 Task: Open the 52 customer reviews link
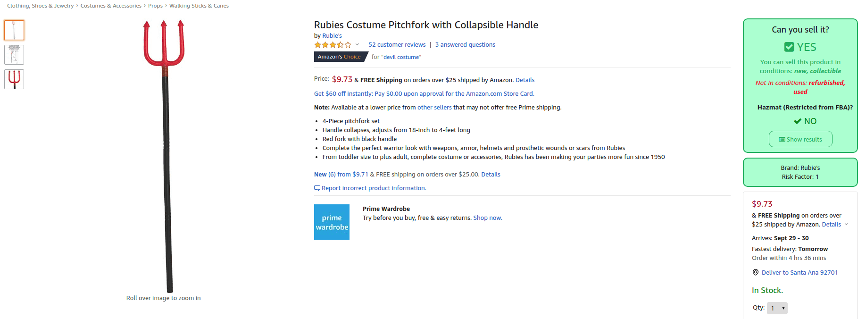tap(397, 44)
